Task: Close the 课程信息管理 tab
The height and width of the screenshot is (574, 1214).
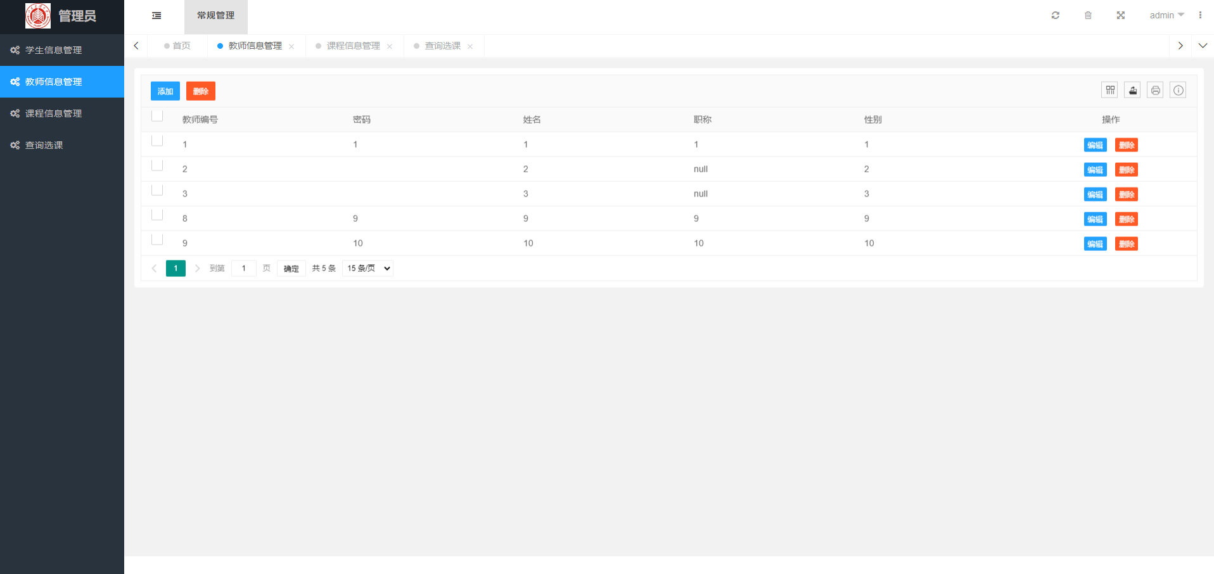Action: pos(390,46)
